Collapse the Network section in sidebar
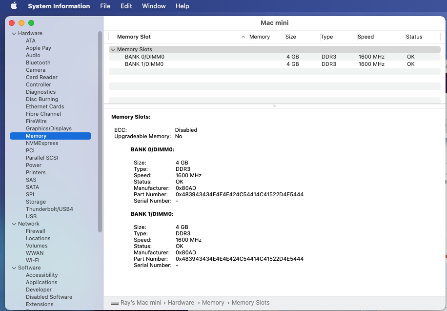 [14, 224]
